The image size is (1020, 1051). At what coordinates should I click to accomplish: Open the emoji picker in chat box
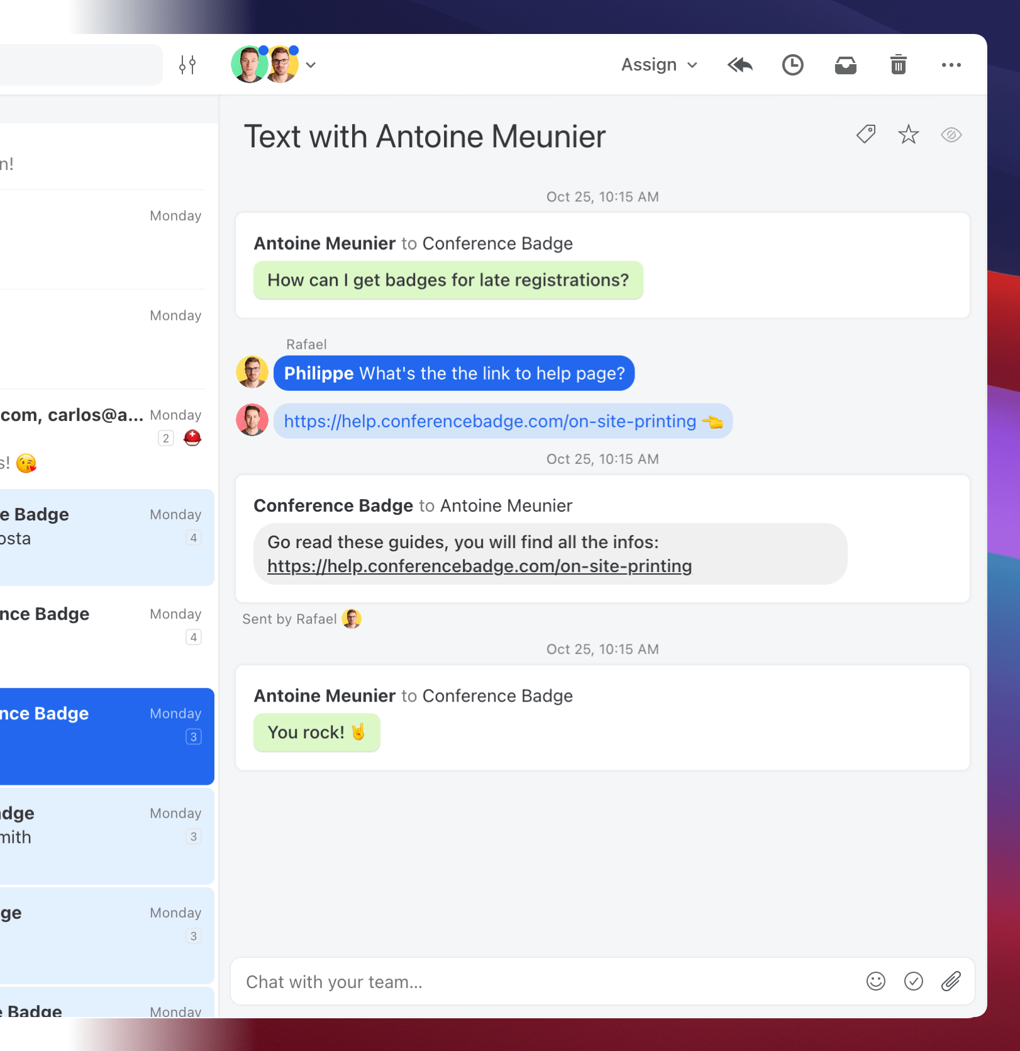[876, 981]
